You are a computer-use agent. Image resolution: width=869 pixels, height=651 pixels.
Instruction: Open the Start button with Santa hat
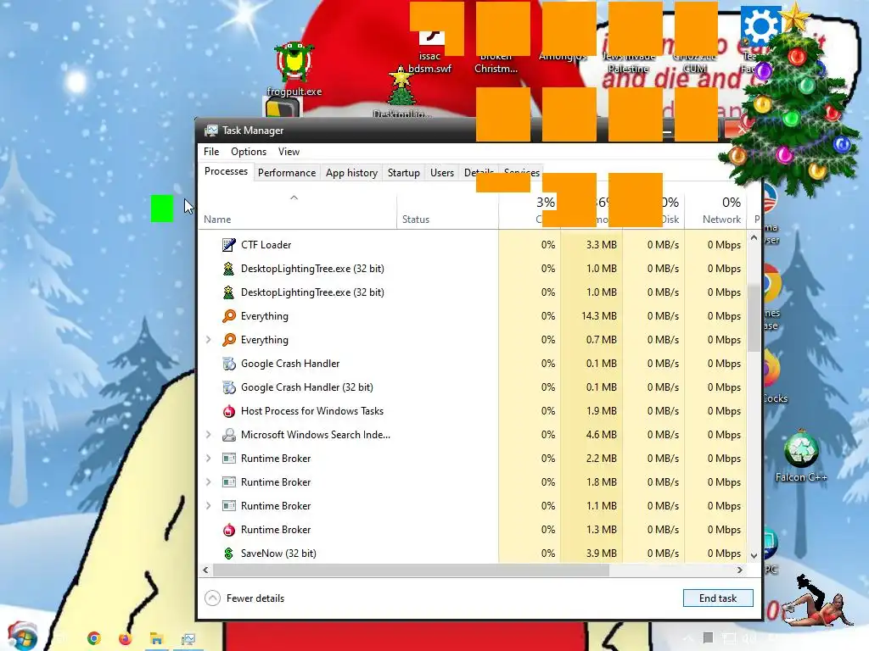click(x=22, y=636)
